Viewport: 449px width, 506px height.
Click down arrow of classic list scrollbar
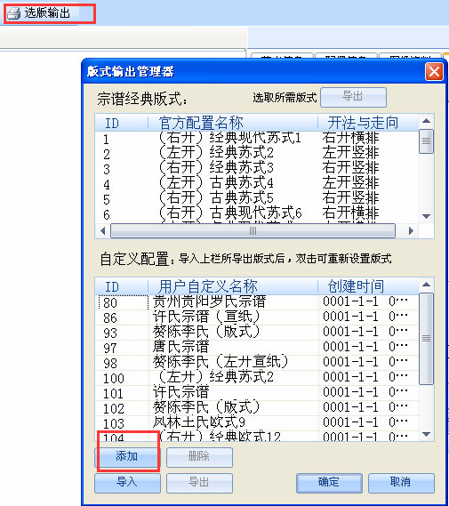click(x=426, y=216)
